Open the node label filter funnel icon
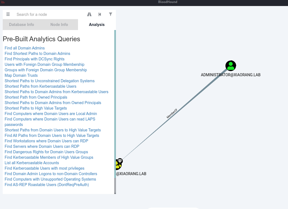The height and width of the screenshot is (209, 288). (110, 14)
